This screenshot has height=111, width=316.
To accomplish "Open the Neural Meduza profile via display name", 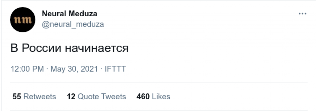I will pyautogui.click(x=69, y=14).
